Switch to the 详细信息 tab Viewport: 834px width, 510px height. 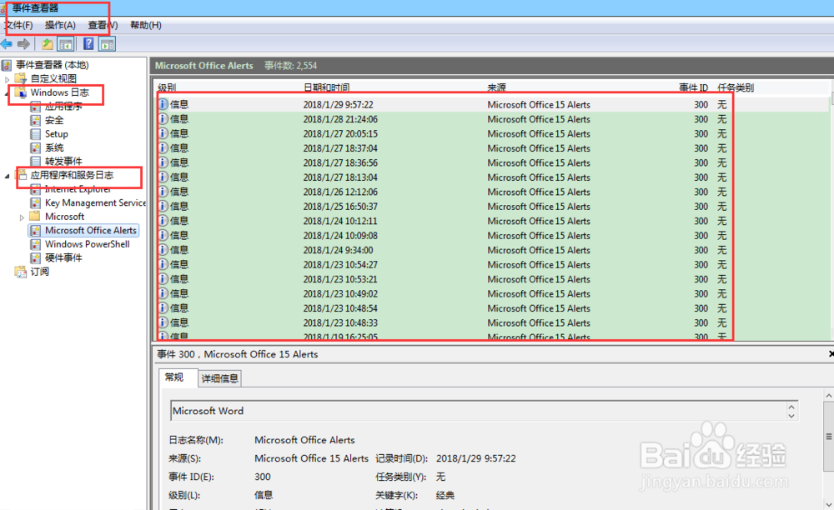pos(219,378)
